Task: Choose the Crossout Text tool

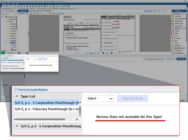Action: pos(178,26)
